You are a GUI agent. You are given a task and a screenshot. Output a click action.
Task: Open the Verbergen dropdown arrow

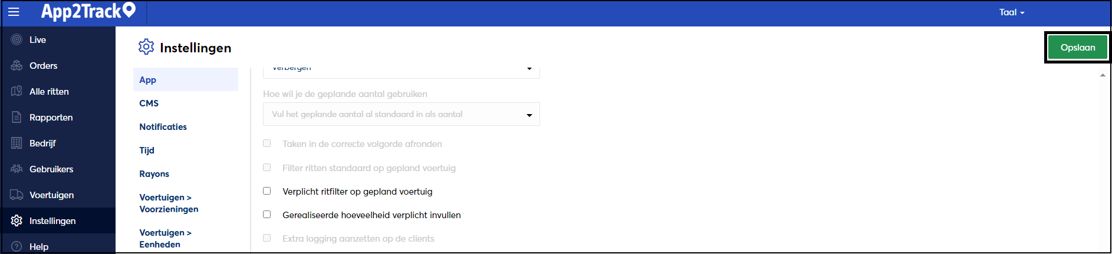pyautogui.click(x=529, y=69)
